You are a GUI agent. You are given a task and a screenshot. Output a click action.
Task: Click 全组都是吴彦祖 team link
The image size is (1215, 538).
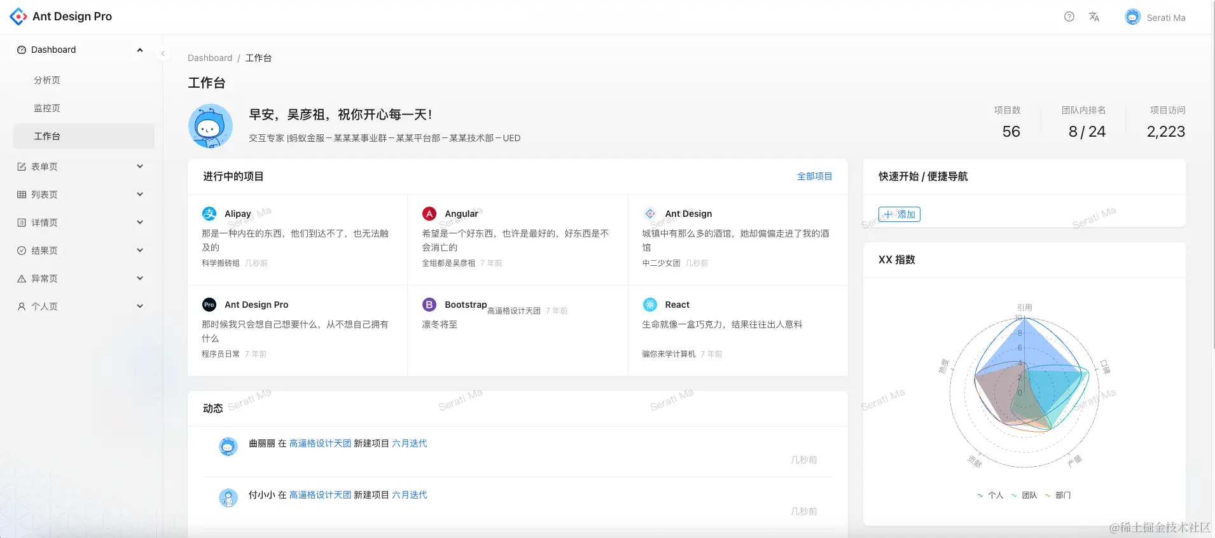448,263
